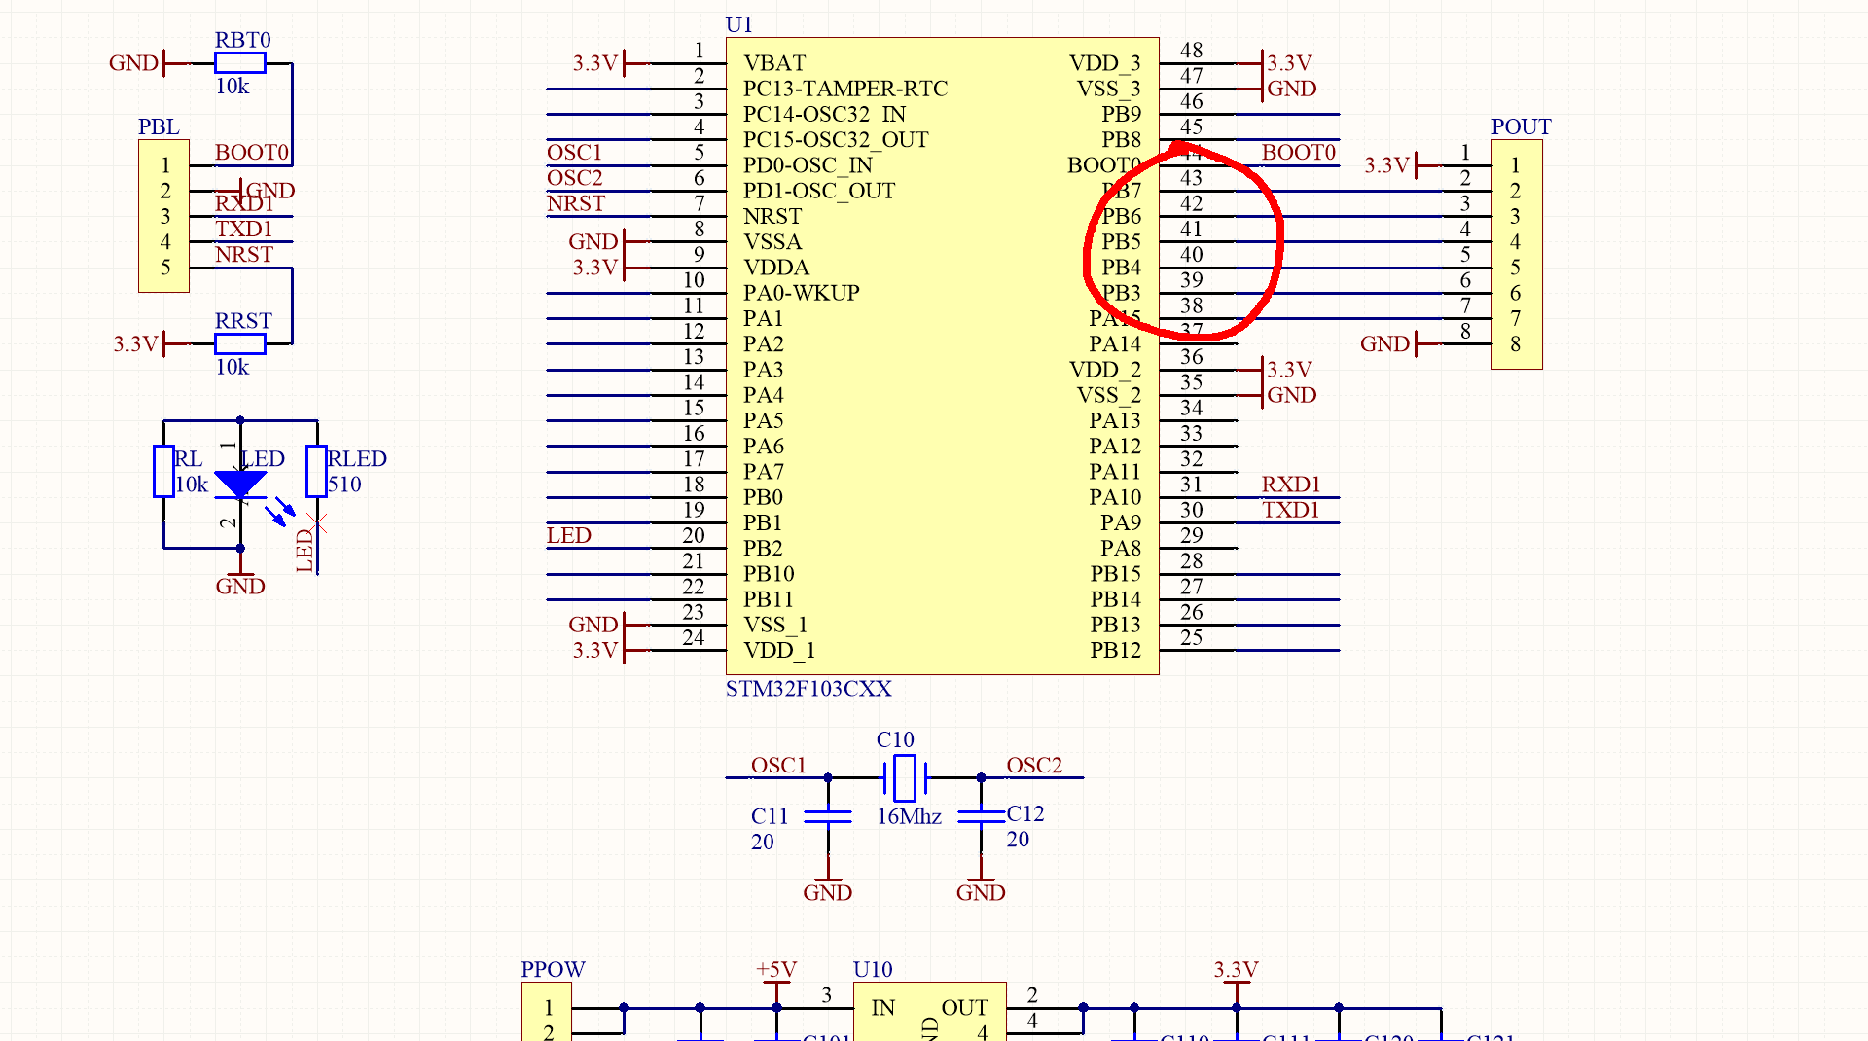This screenshot has height=1041, width=1868.
Task: Select the RRST 10k resistor symbol
Action: tap(238, 342)
